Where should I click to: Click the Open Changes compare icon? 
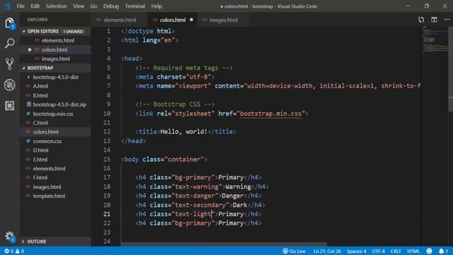point(421,20)
